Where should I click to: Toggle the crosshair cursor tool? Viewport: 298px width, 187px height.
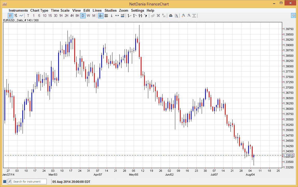click(101, 16)
